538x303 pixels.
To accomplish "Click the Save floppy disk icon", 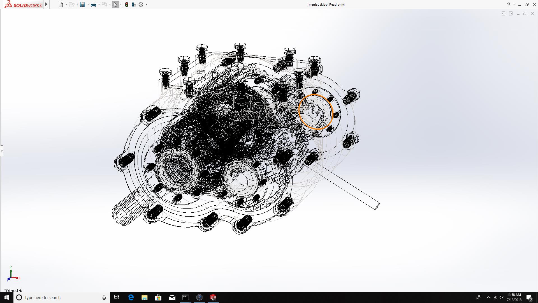I will click(x=83, y=4).
